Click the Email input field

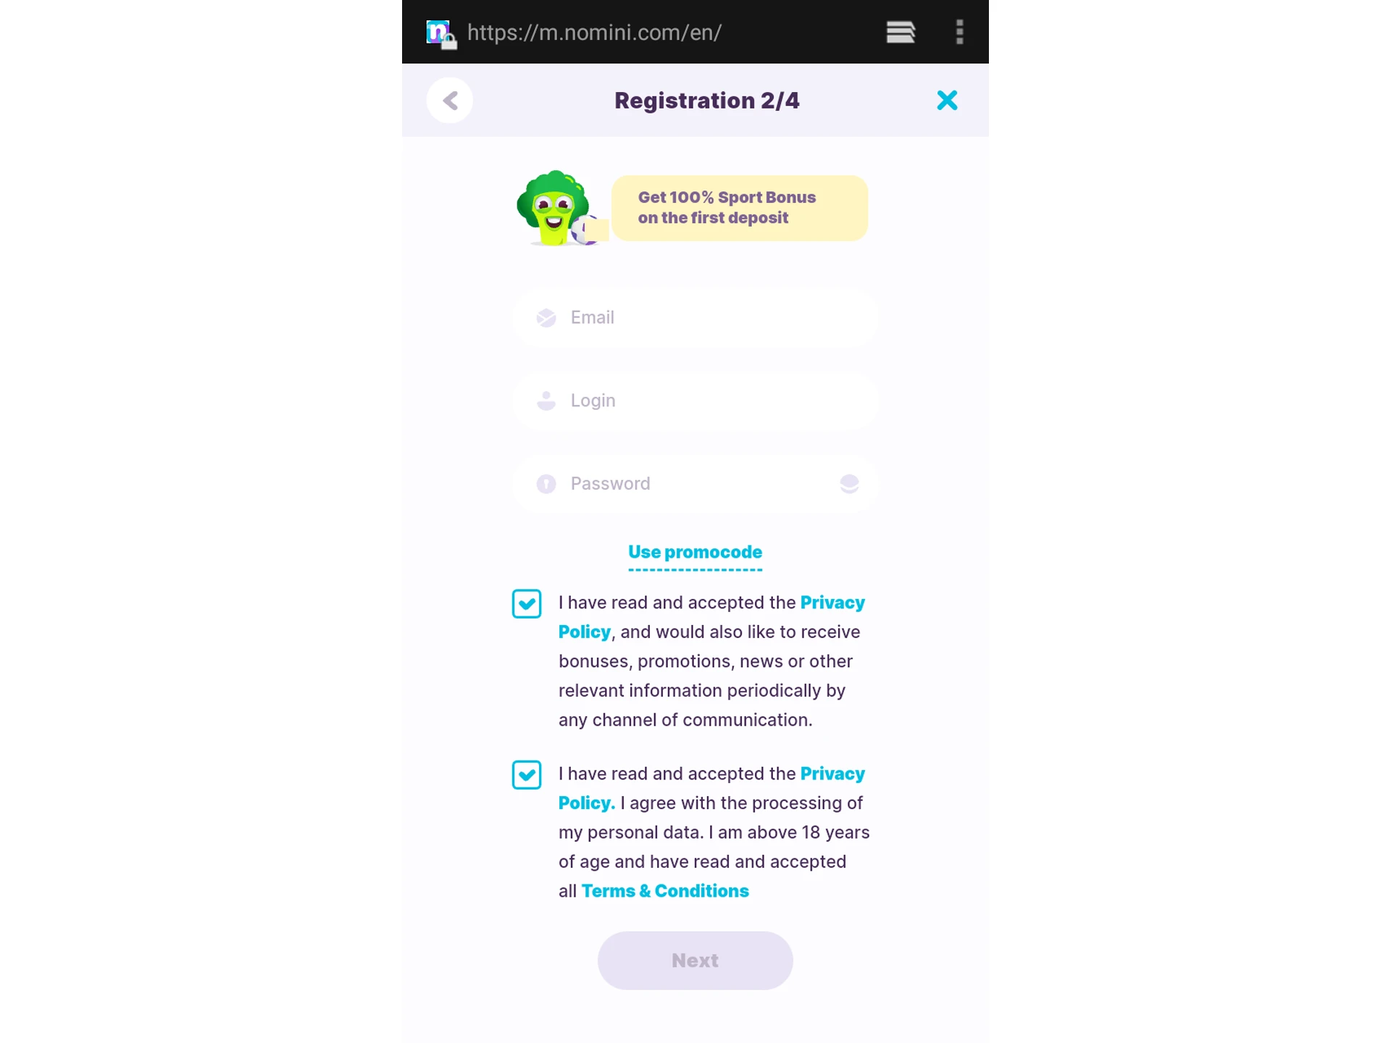pos(695,318)
